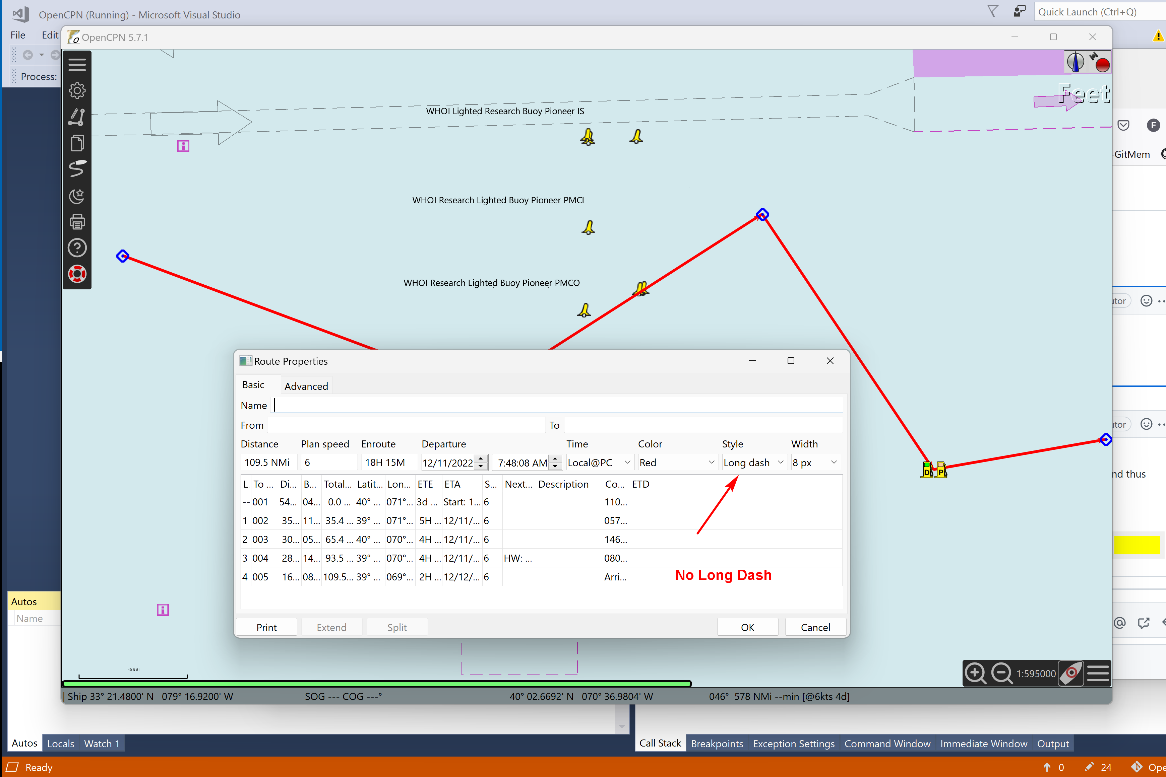Click the Print button
1166x777 pixels.
[266, 627]
